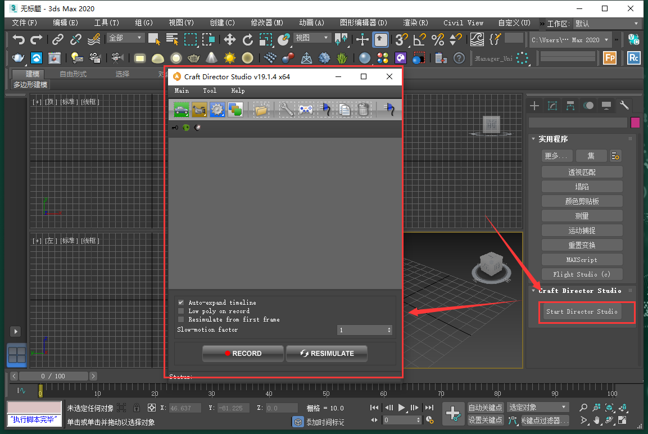Click the 0 / 100 time slider
This screenshot has height=434, width=648.
point(53,376)
